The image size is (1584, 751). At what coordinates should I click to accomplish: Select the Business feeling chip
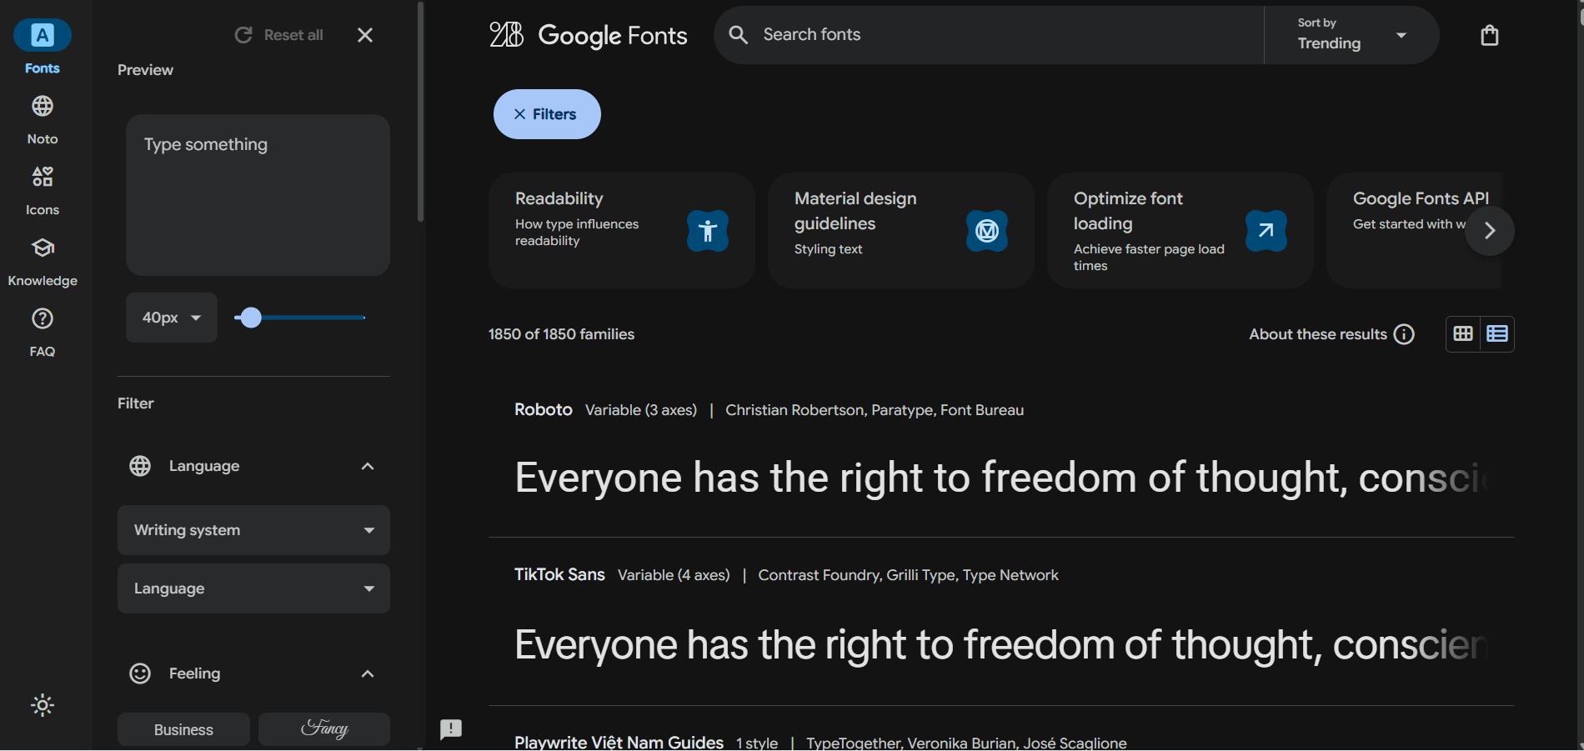[183, 729]
